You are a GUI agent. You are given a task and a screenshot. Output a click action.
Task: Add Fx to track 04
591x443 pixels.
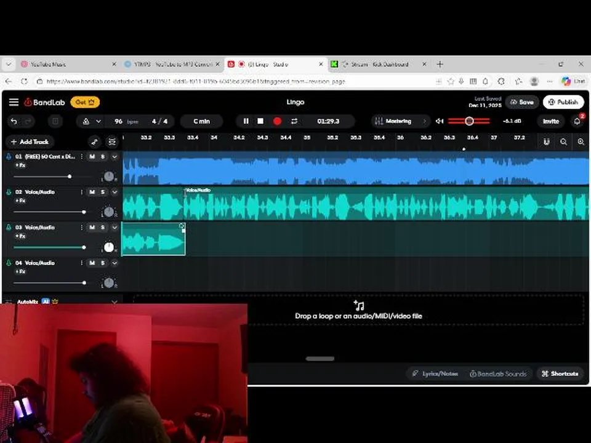point(20,271)
